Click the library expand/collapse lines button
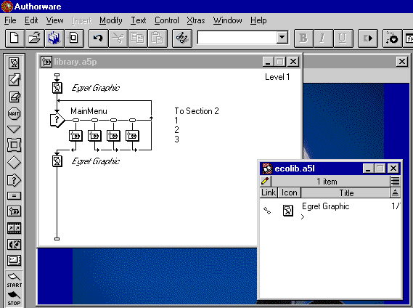The width and height of the screenshot is (413, 308). pyautogui.click(x=396, y=181)
